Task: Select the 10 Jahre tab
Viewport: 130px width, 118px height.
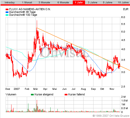Action: click(123, 3)
